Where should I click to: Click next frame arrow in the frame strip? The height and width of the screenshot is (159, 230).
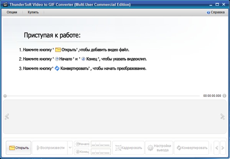[222, 117]
